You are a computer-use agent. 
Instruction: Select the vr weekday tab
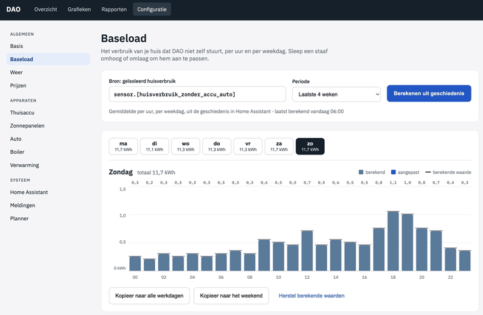(x=248, y=146)
